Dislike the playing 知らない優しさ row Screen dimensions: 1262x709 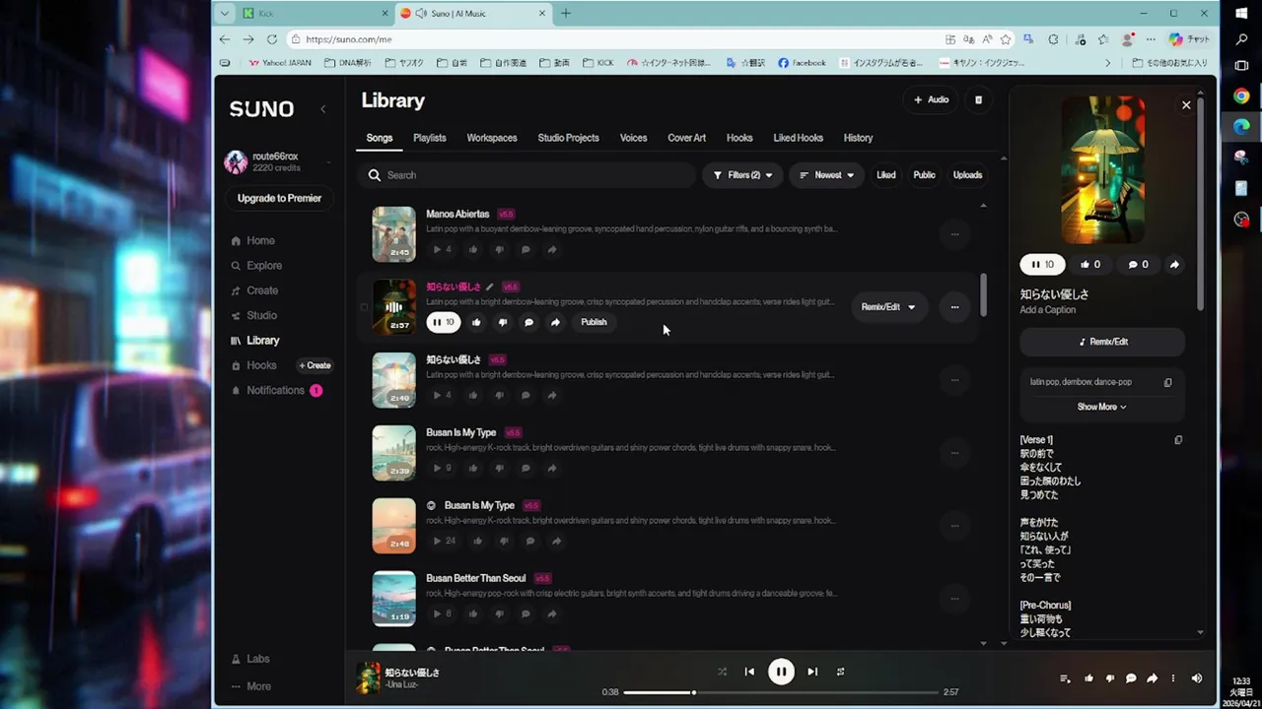503,322
